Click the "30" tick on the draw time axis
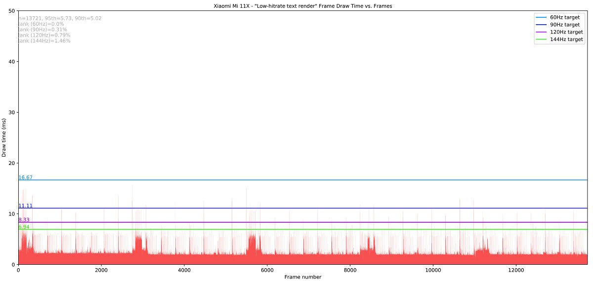593x284 pixels. pyautogui.click(x=12, y=112)
